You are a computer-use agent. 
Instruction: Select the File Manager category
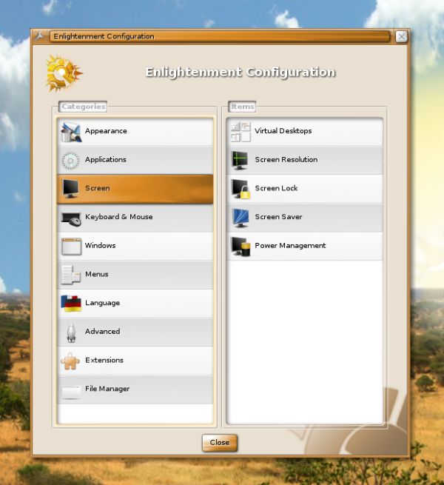(135, 389)
